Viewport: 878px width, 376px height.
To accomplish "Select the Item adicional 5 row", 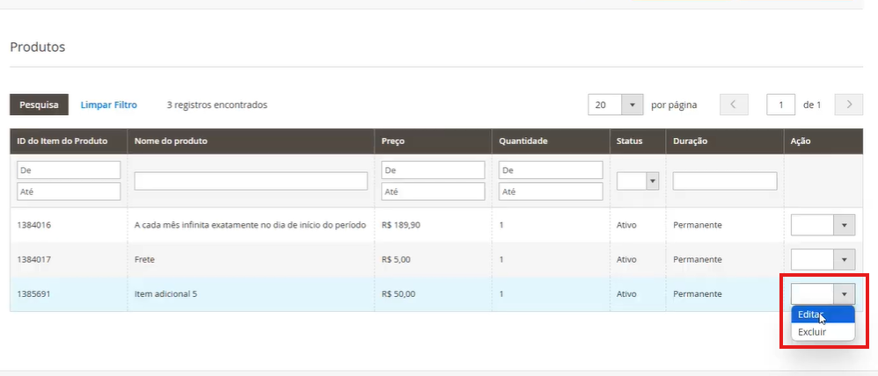I will pos(264,293).
